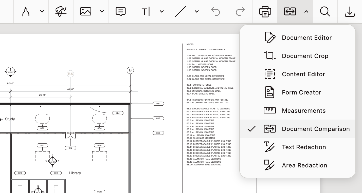Viewport: 362px width, 193px height.
Task: Open Form Creator from the menu
Action: point(301,92)
